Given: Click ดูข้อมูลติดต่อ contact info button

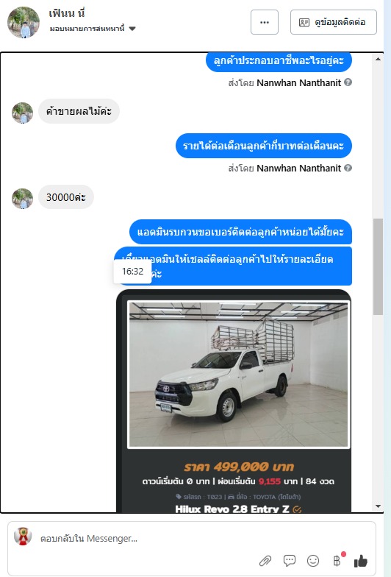Looking at the screenshot, I should click(334, 22).
